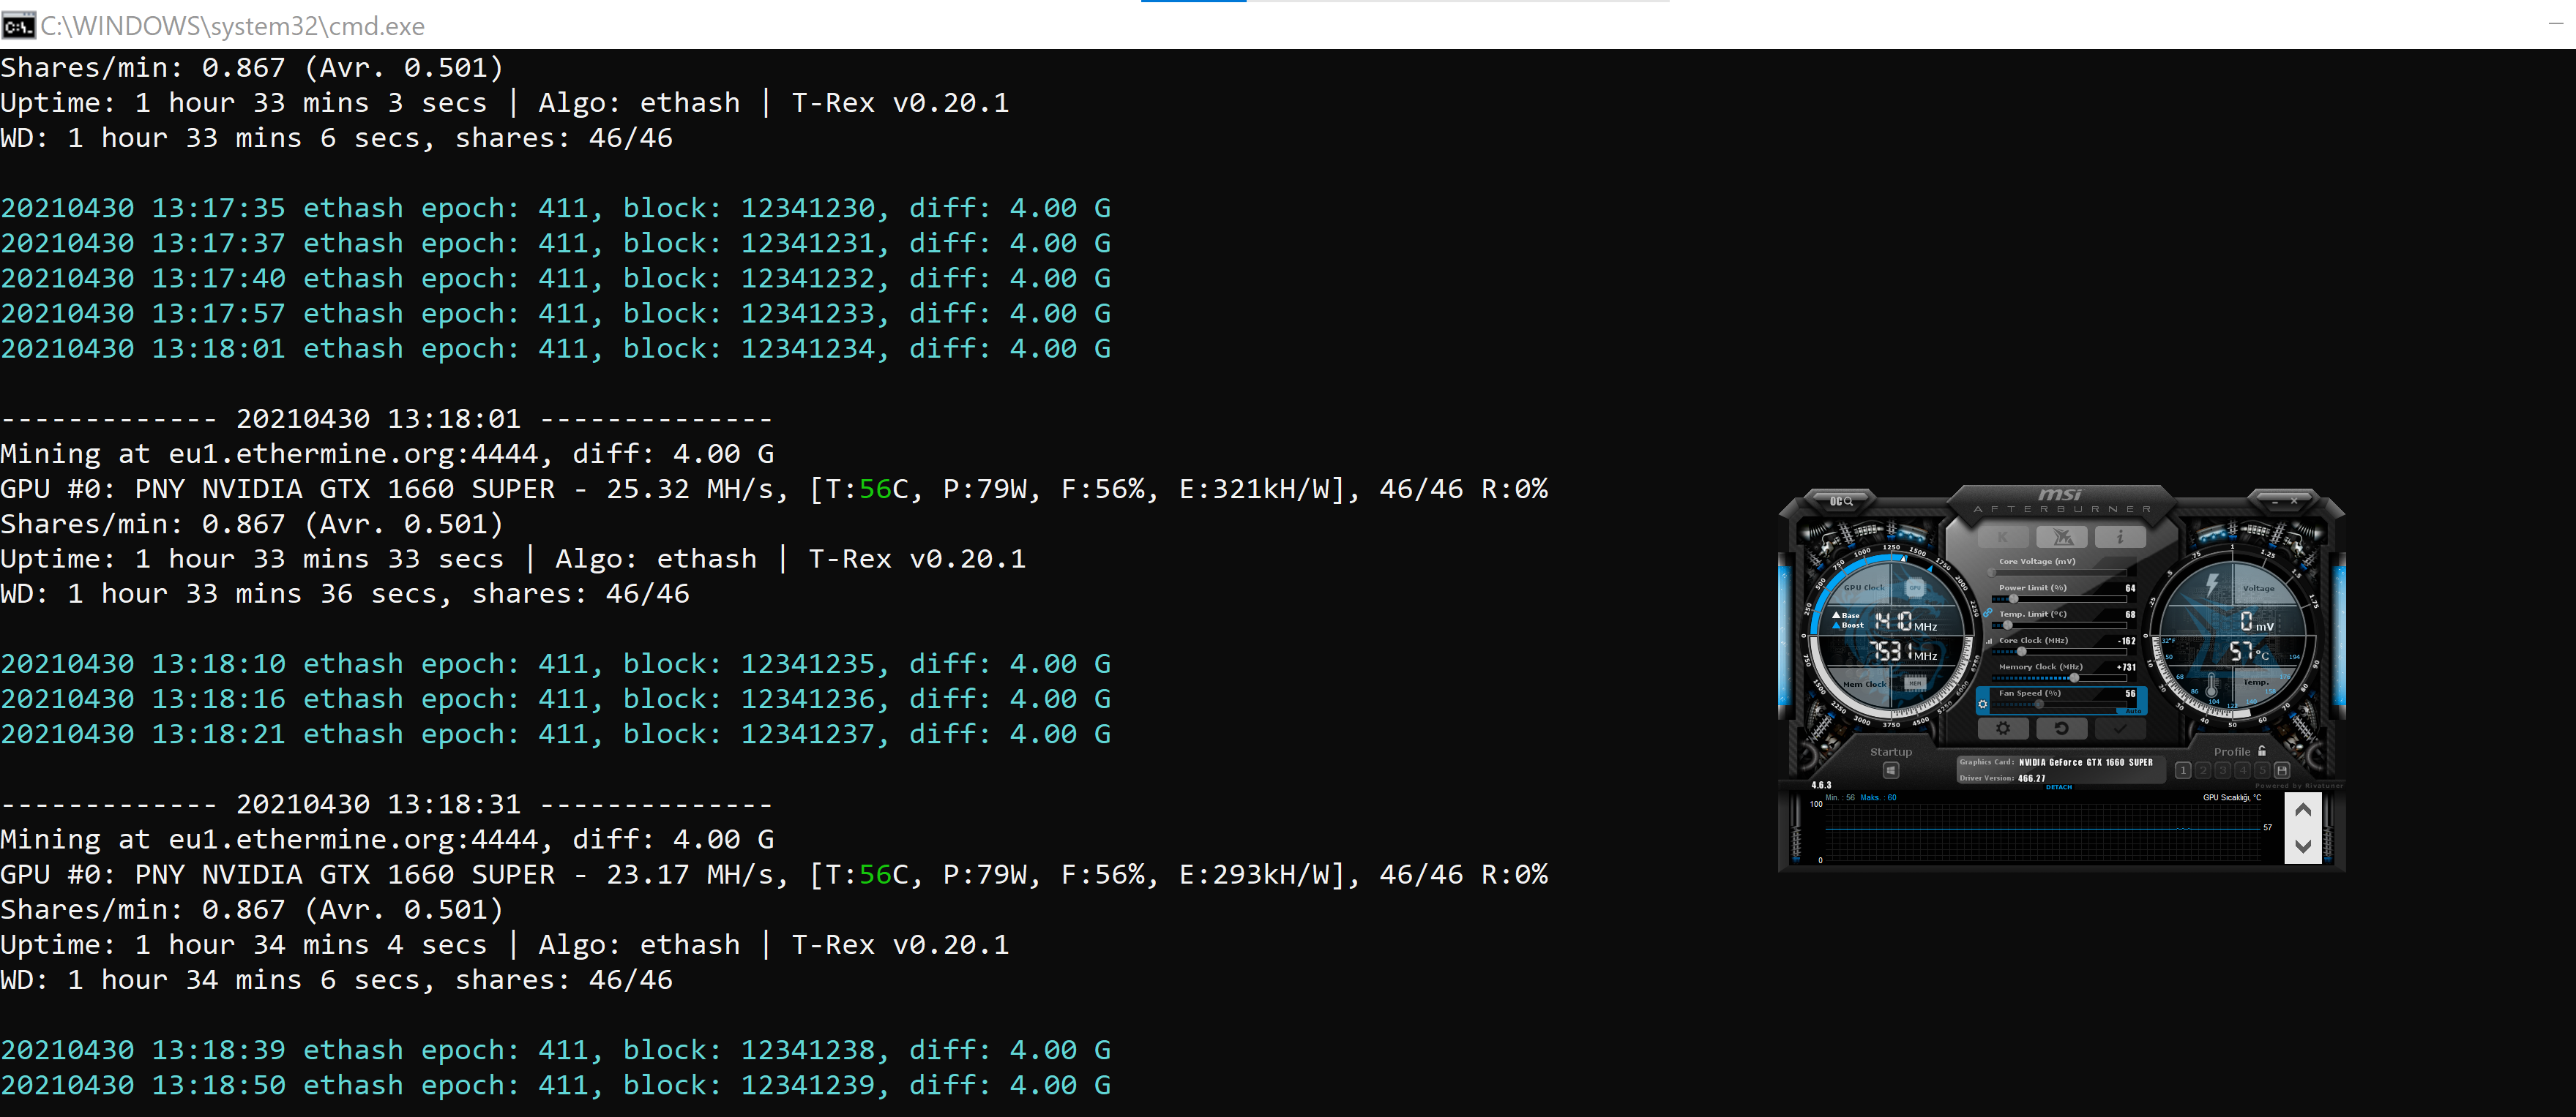Click the MEM chip icon in gauge
The height and width of the screenshot is (1117, 2576).
pos(1915,685)
